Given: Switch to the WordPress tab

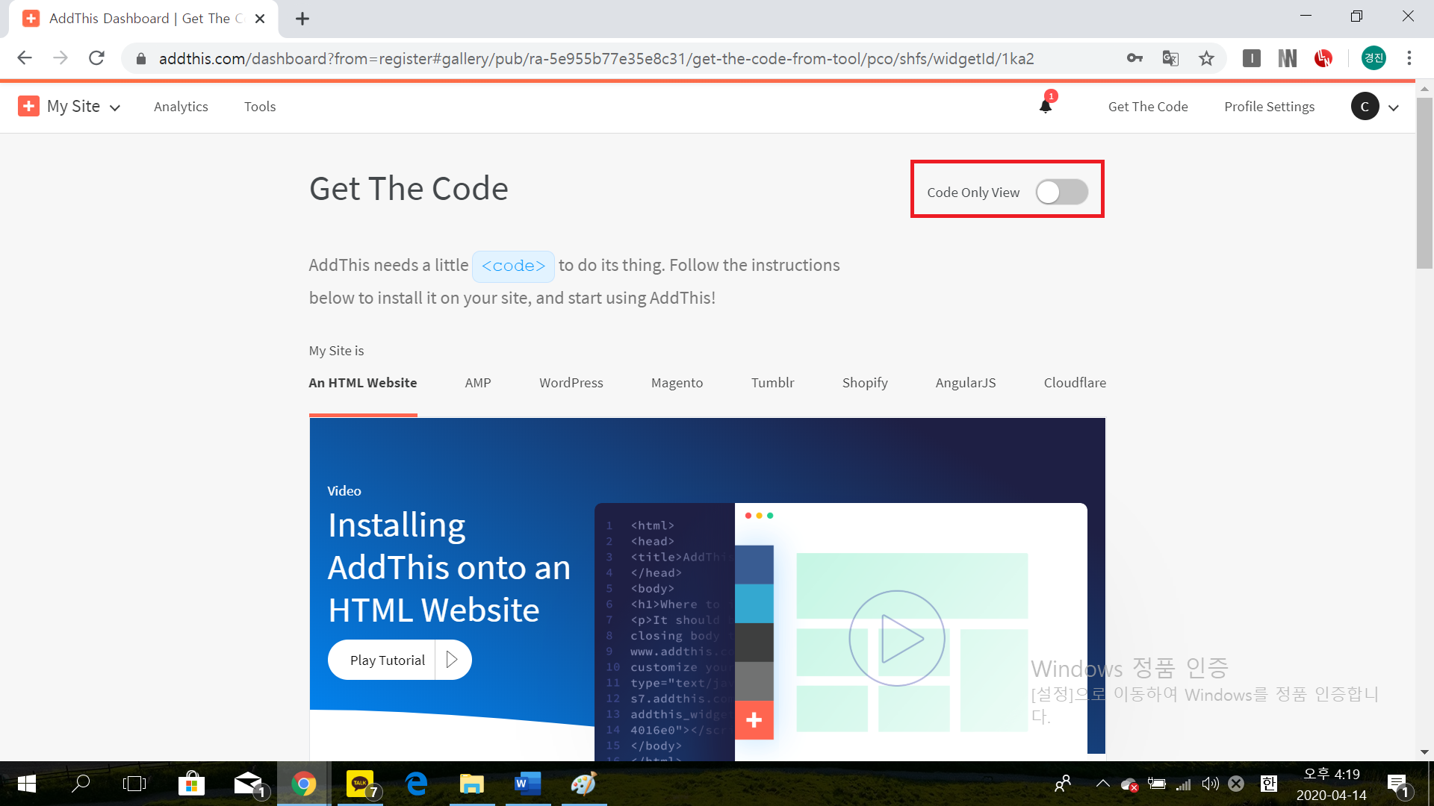Looking at the screenshot, I should tap(571, 383).
